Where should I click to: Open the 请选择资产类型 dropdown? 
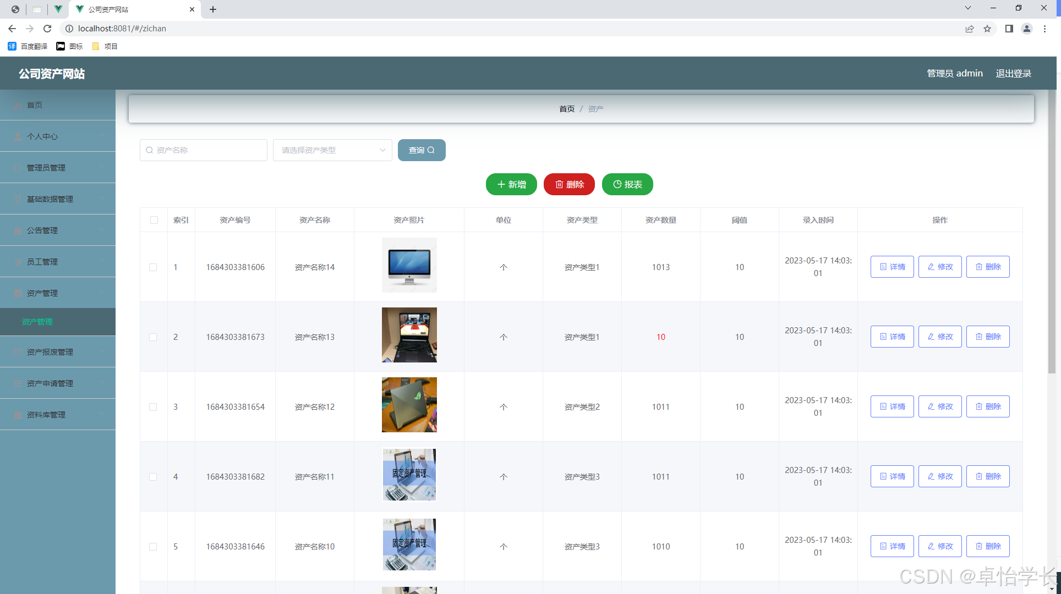[332, 150]
